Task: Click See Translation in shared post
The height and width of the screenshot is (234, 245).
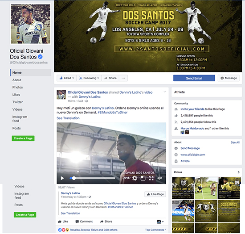Action: tap(70, 213)
